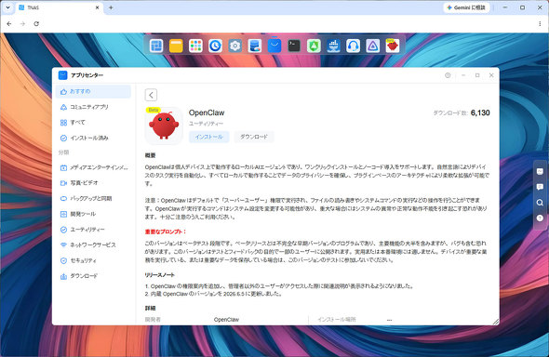
Task: Open メディアエンターテインメント category
Action: click(93, 167)
